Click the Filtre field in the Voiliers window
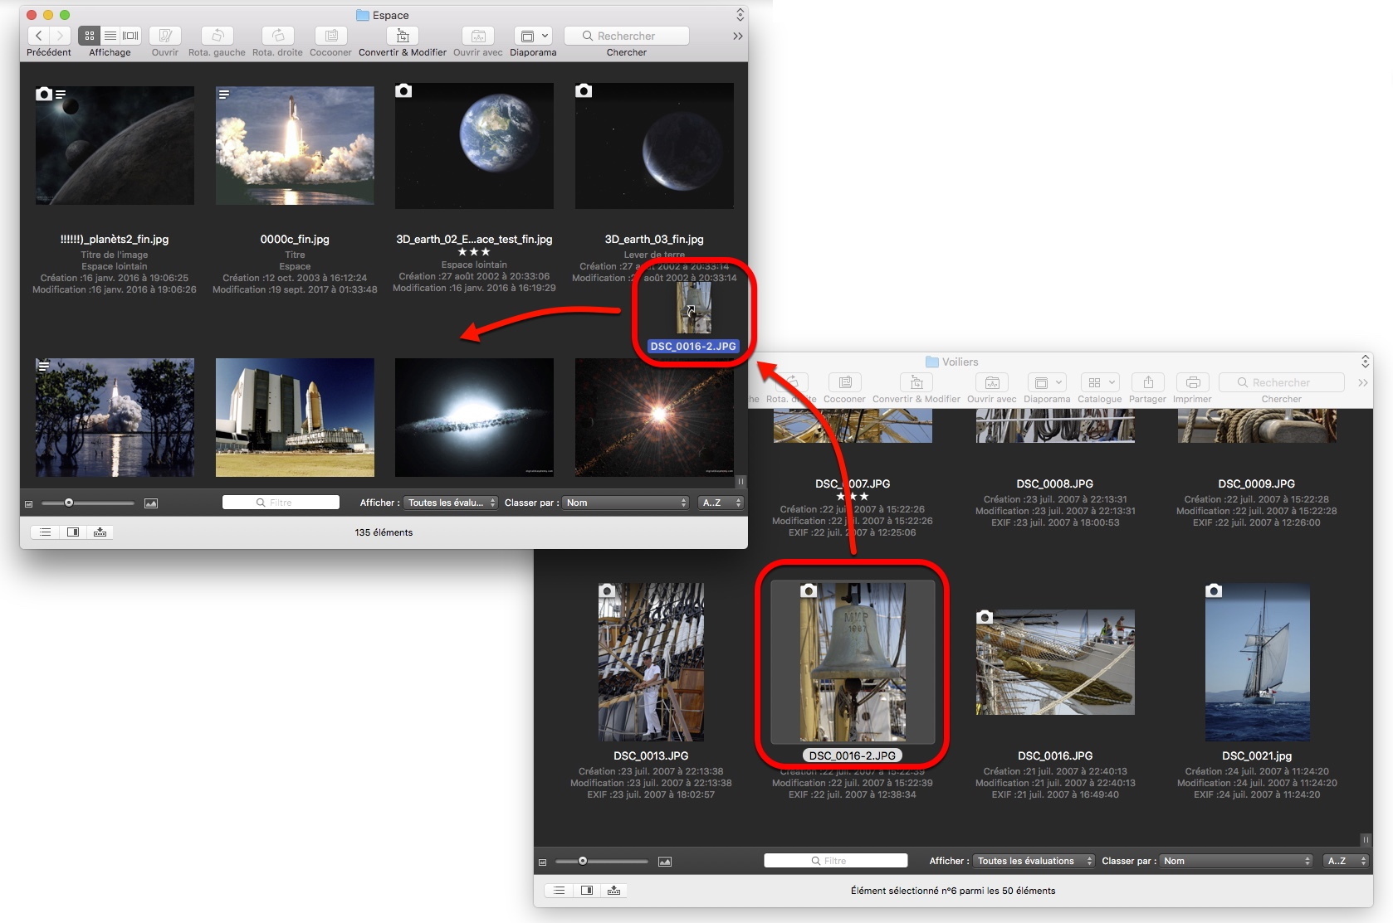The width and height of the screenshot is (1393, 923). point(835,861)
